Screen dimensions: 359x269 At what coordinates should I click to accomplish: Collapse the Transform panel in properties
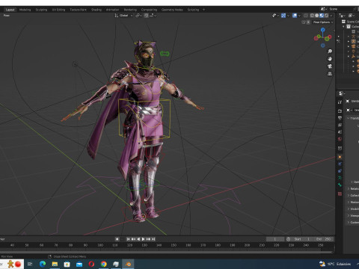click(x=353, y=118)
